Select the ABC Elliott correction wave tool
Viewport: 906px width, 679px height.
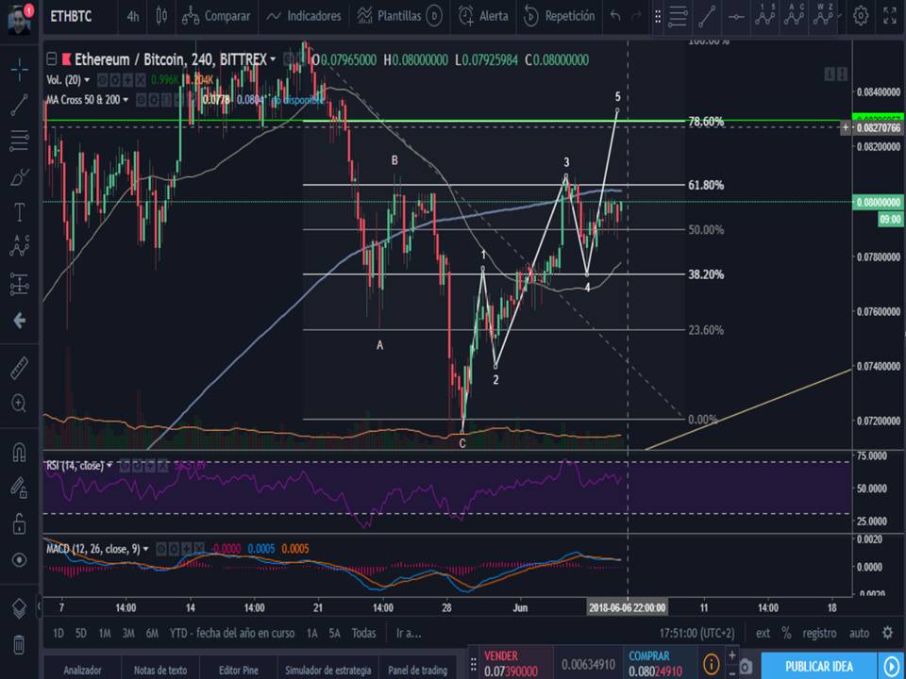794,16
